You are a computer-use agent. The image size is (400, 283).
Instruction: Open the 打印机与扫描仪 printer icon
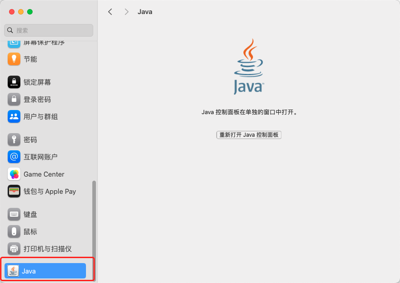point(14,249)
